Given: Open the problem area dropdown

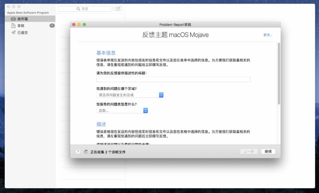Looking at the screenshot, I should (x=130, y=95).
